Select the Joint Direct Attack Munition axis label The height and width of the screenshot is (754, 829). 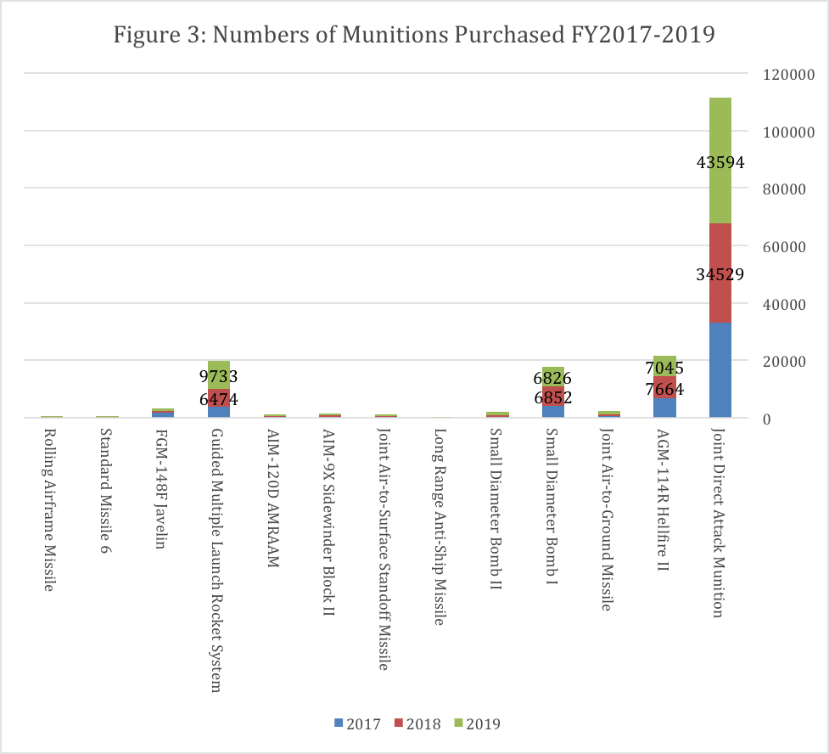719,522
